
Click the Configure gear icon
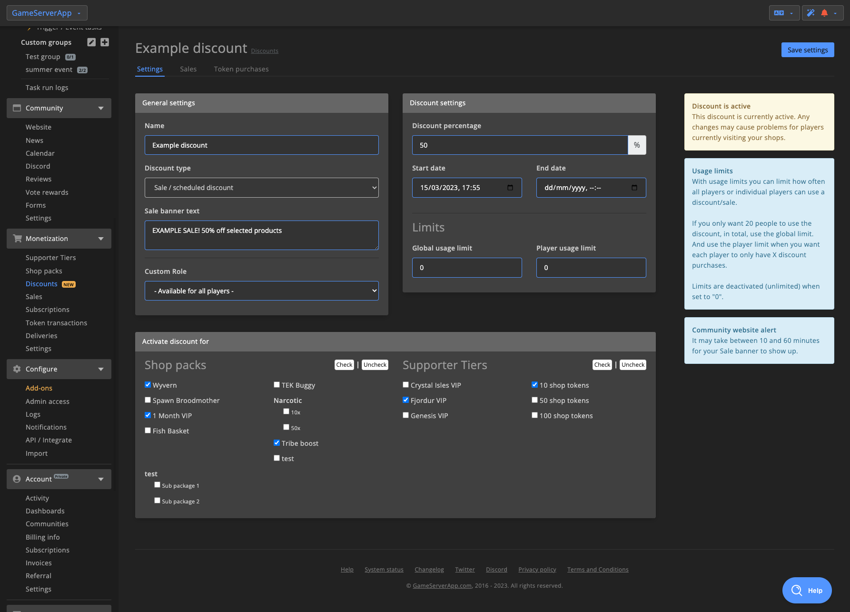17,369
